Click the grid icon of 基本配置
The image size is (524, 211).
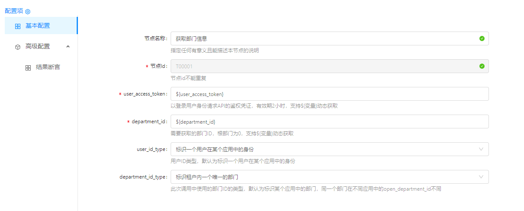(x=18, y=26)
